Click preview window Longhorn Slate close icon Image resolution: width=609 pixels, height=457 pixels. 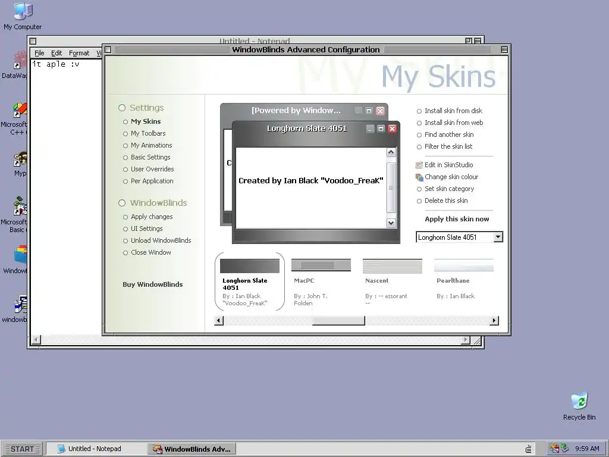[393, 129]
